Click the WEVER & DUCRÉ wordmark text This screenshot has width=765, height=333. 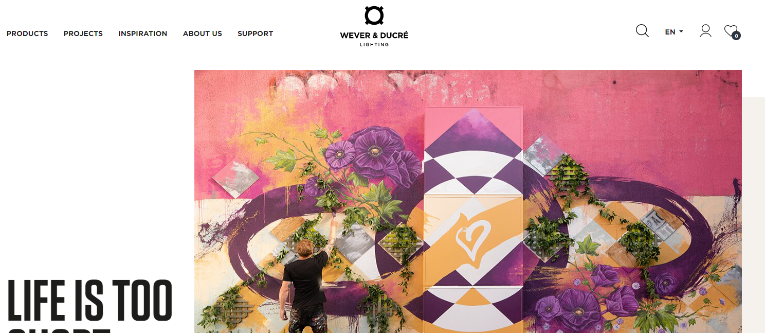point(374,36)
